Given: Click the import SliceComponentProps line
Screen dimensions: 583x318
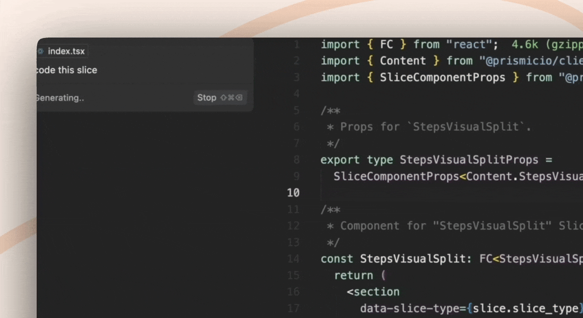Looking at the screenshot, I should click(x=451, y=77).
